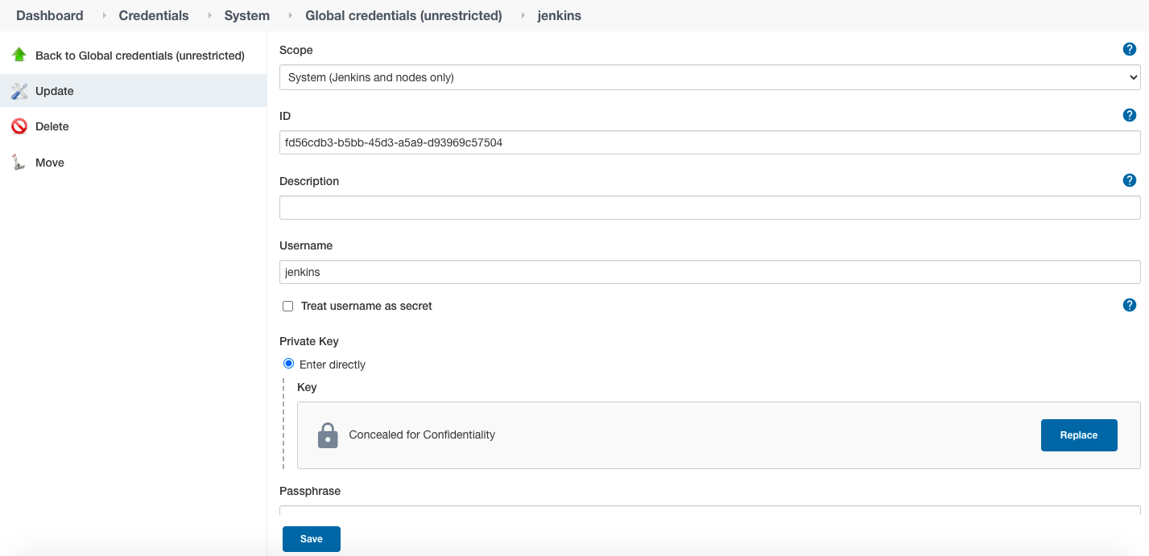Click the green up-arrow back icon
Viewport: 1149px width, 556px height.
click(19, 55)
